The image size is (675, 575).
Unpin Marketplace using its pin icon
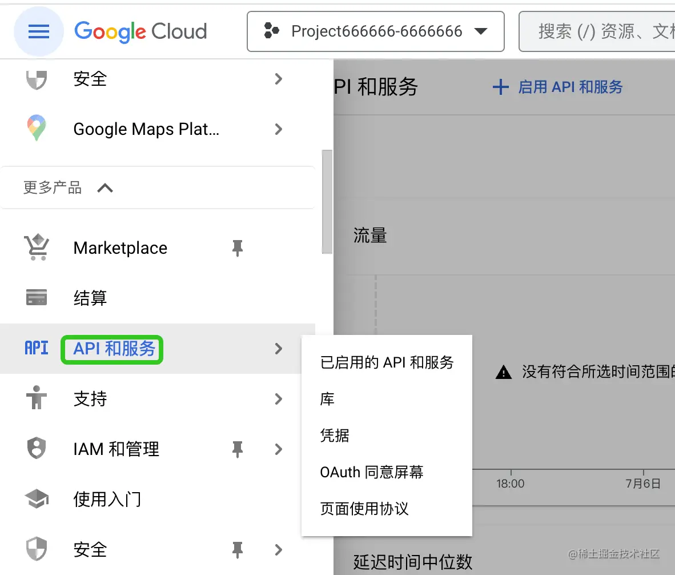click(238, 248)
